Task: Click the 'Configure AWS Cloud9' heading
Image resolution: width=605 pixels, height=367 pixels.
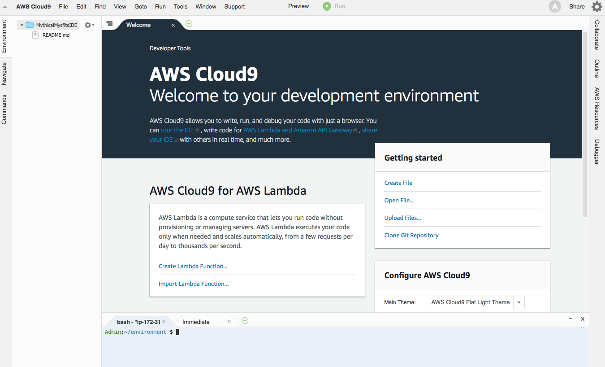Action: click(427, 275)
